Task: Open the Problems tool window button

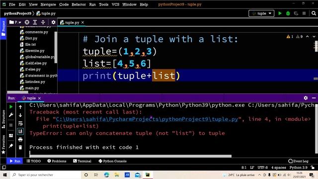Action: point(57,161)
